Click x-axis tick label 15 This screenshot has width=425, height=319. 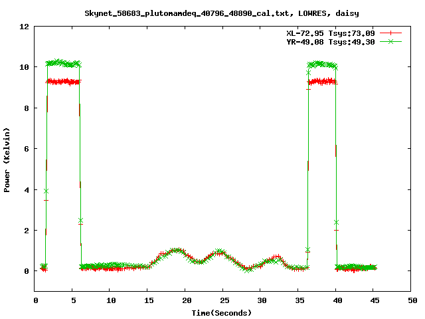[x=149, y=300]
